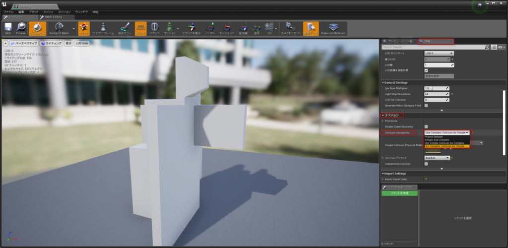Toggle the auto compute LOD distances checkbox
Image resolution: width=508 pixels, height=248 pixels.
pyautogui.click(x=426, y=70)
